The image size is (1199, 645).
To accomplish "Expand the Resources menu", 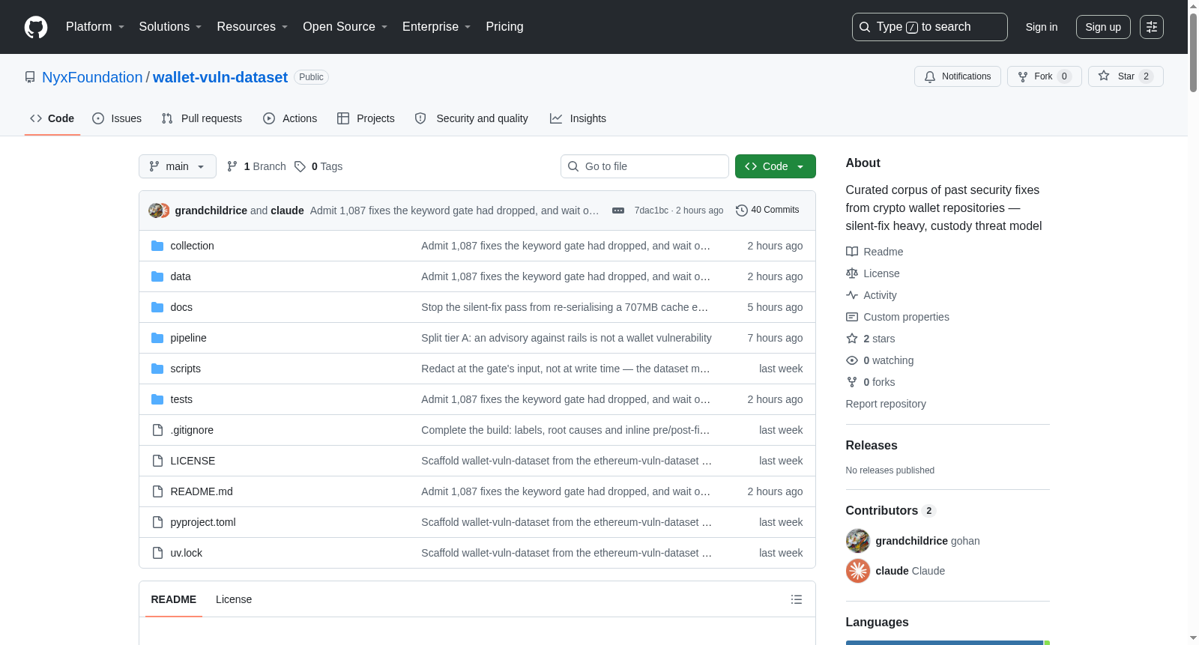I will tap(253, 27).
